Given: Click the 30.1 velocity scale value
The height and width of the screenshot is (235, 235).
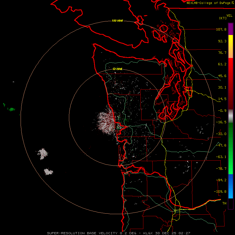Looking at the screenshot, I should point(222,87).
